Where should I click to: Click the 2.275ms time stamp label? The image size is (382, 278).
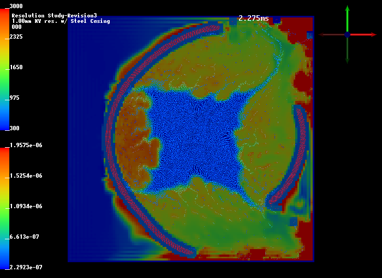coord(254,18)
